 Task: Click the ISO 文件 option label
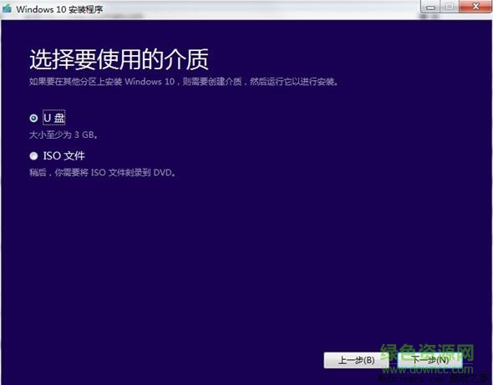[x=64, y=156]
